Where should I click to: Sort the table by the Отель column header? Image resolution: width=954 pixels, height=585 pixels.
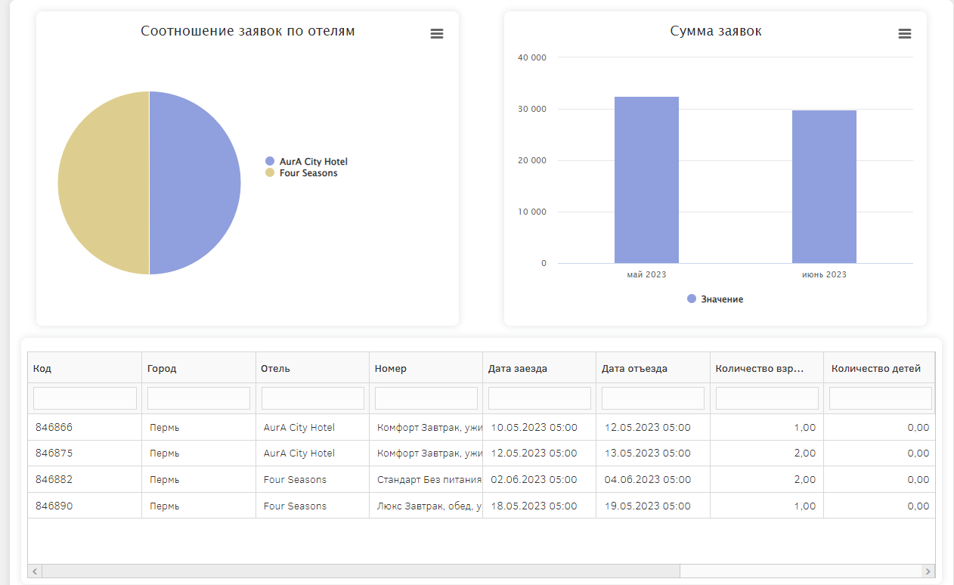[x=312, y=368]
